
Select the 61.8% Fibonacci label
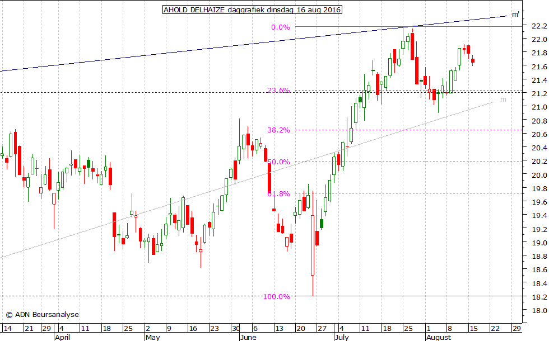[x=279, y=193]
